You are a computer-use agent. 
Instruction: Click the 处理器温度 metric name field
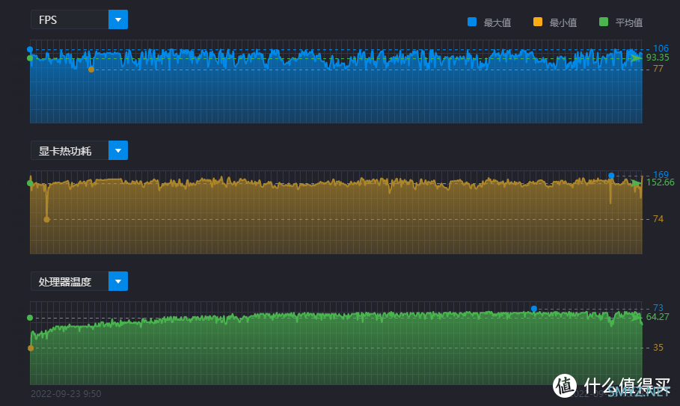tap(70, 282)
